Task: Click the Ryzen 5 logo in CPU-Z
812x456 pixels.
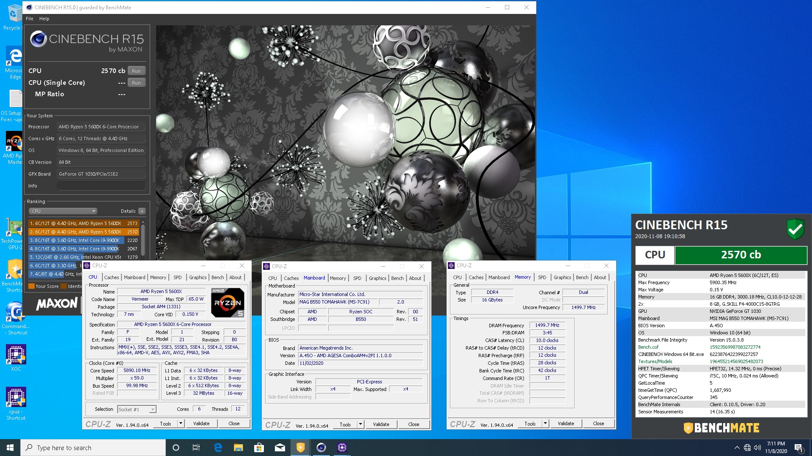Action: tap(228, 302)
